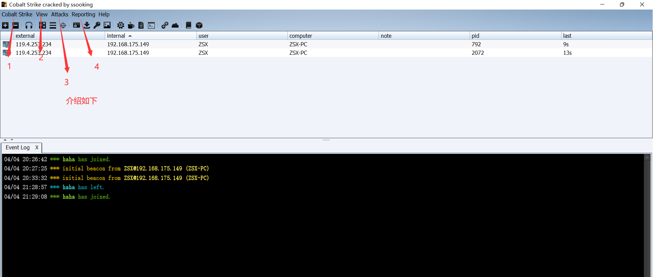Open the Reporting menu
This screenshot has height=277, width=653.
83,14
